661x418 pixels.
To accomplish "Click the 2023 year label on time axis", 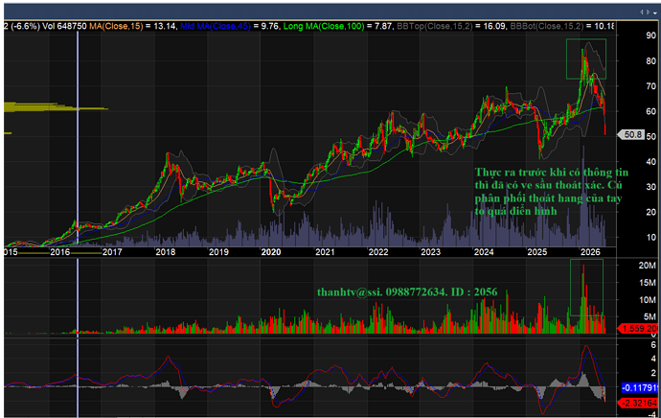I will pos(430,252).
